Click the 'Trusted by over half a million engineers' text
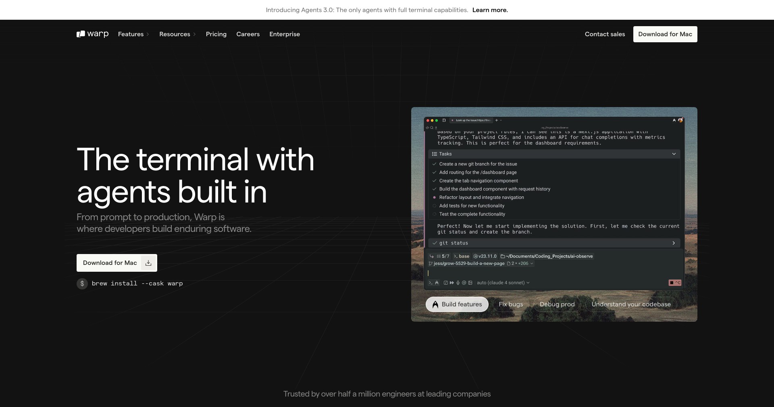 387,394
